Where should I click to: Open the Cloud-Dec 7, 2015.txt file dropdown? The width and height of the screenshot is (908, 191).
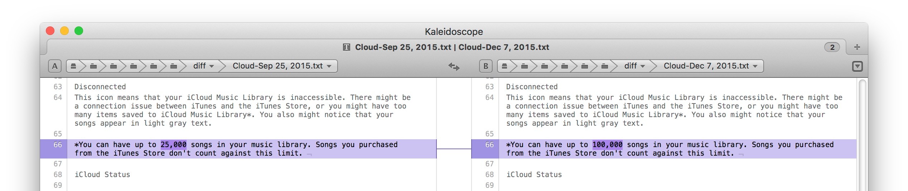pyautogui.click(x=710, y=66)
